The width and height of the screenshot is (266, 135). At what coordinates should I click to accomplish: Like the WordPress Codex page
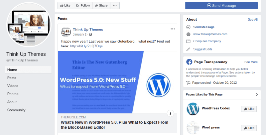[249, 109]
